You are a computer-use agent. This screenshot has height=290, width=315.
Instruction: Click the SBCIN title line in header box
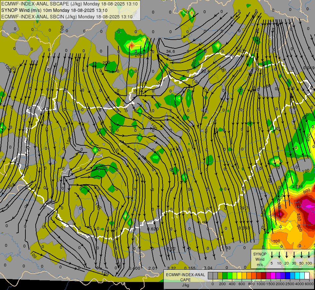(x=67, y=17)
